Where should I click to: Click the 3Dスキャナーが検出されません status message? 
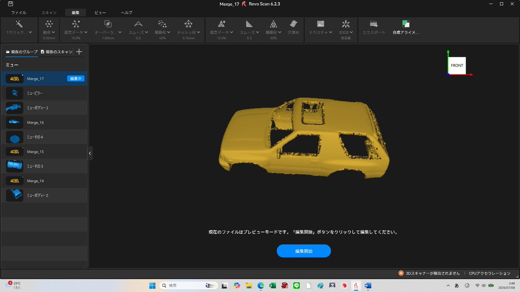[433, 273]
